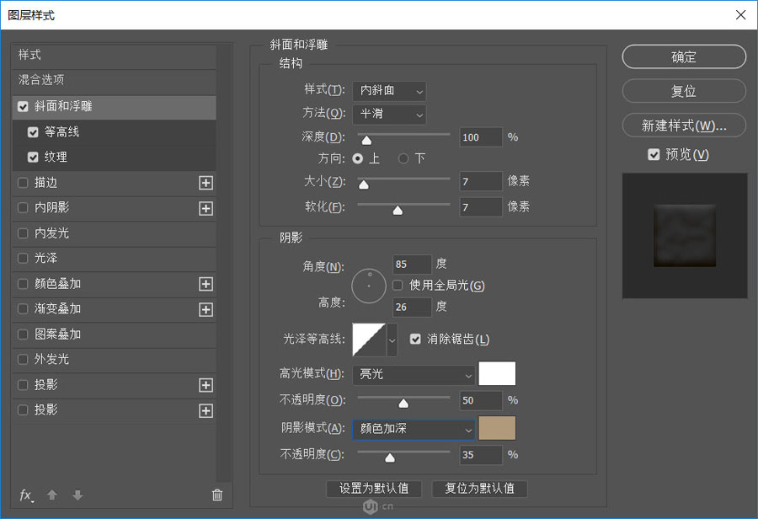
Task: Click the 新建样式(W) button
Action: coord(683,125)
